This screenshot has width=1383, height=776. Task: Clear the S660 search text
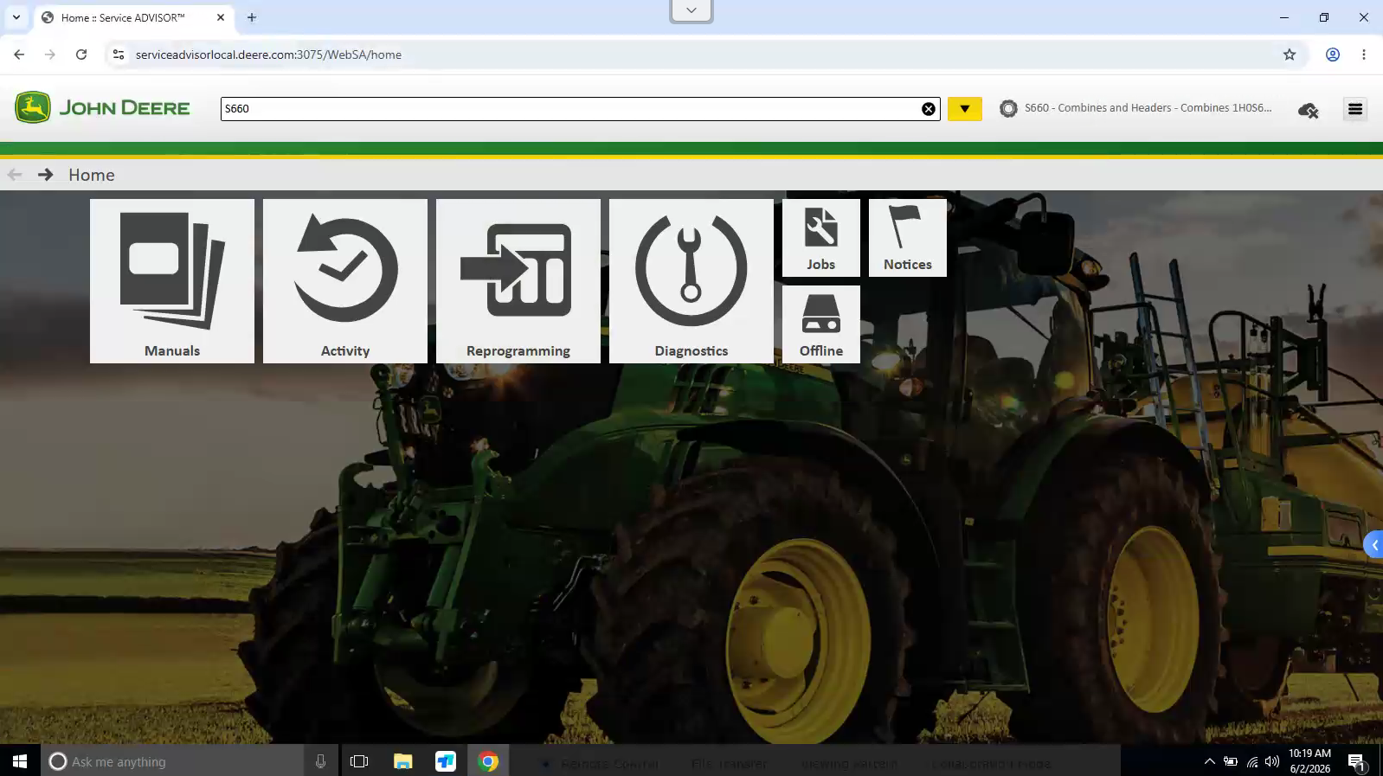point(929,109)
